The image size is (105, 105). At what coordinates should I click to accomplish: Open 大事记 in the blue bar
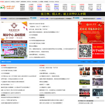pos(89,62)
